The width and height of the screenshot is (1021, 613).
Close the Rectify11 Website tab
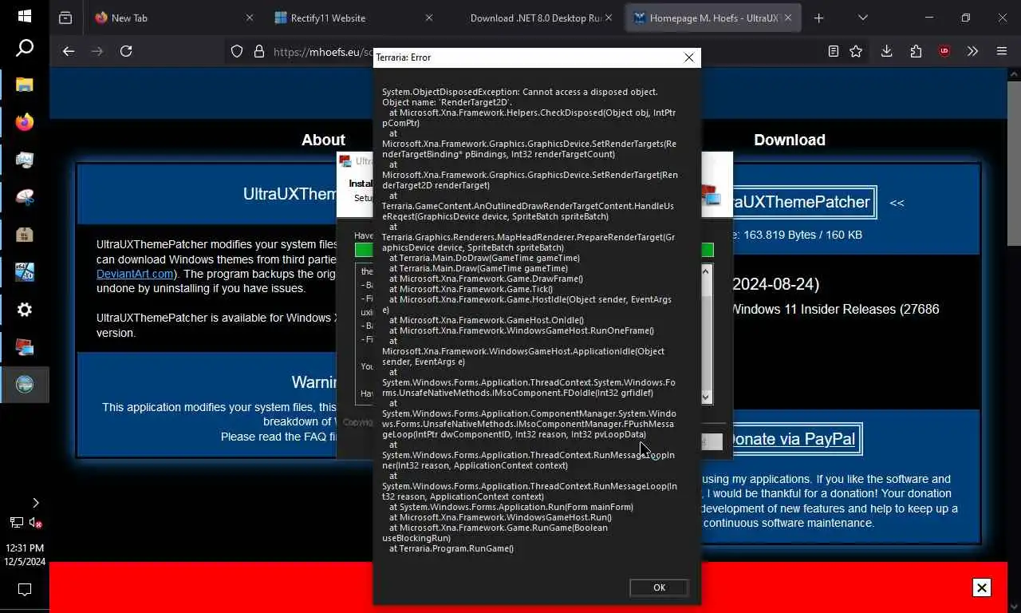(428, 18)
